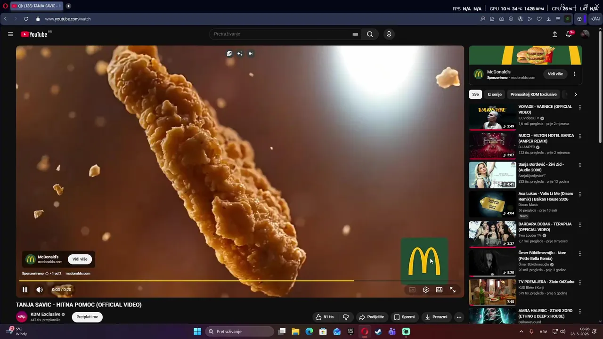The height and width of the screenshot is (339, 603).
Task: Click the sparkle enhance icon atop video
Action: 240,54
